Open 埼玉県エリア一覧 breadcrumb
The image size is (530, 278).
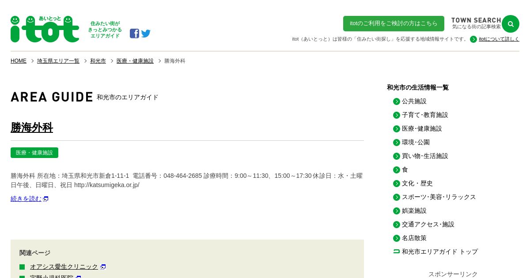(x=58, y=61)
